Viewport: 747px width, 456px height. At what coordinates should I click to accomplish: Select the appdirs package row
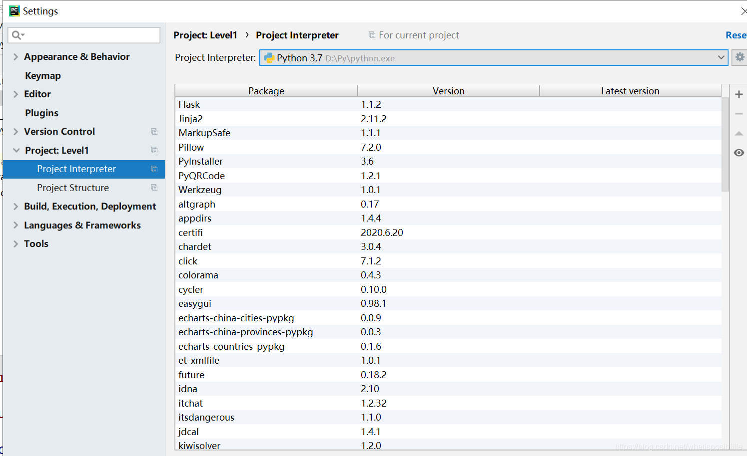coord(448,218)
